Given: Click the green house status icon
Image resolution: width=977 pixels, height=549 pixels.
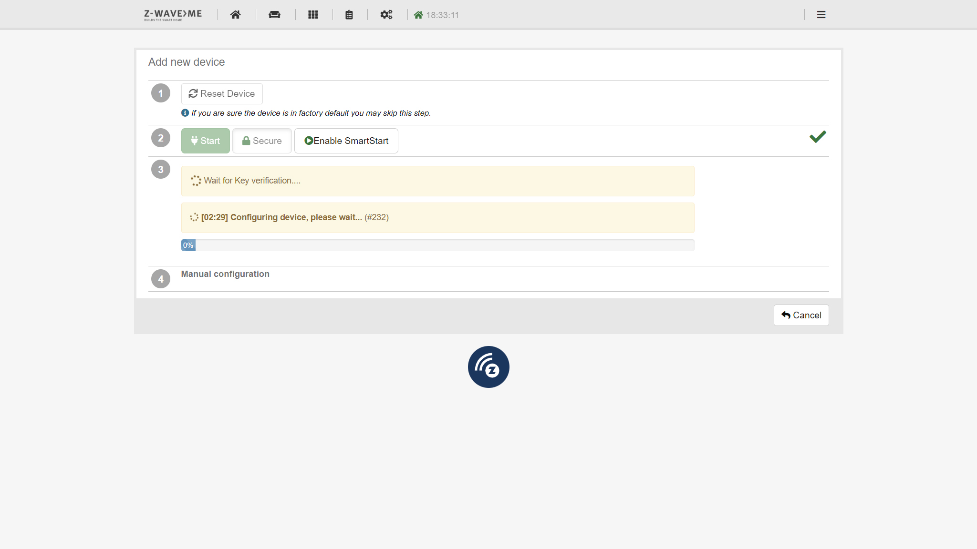Looking at the screenshot, I should 418,15.
